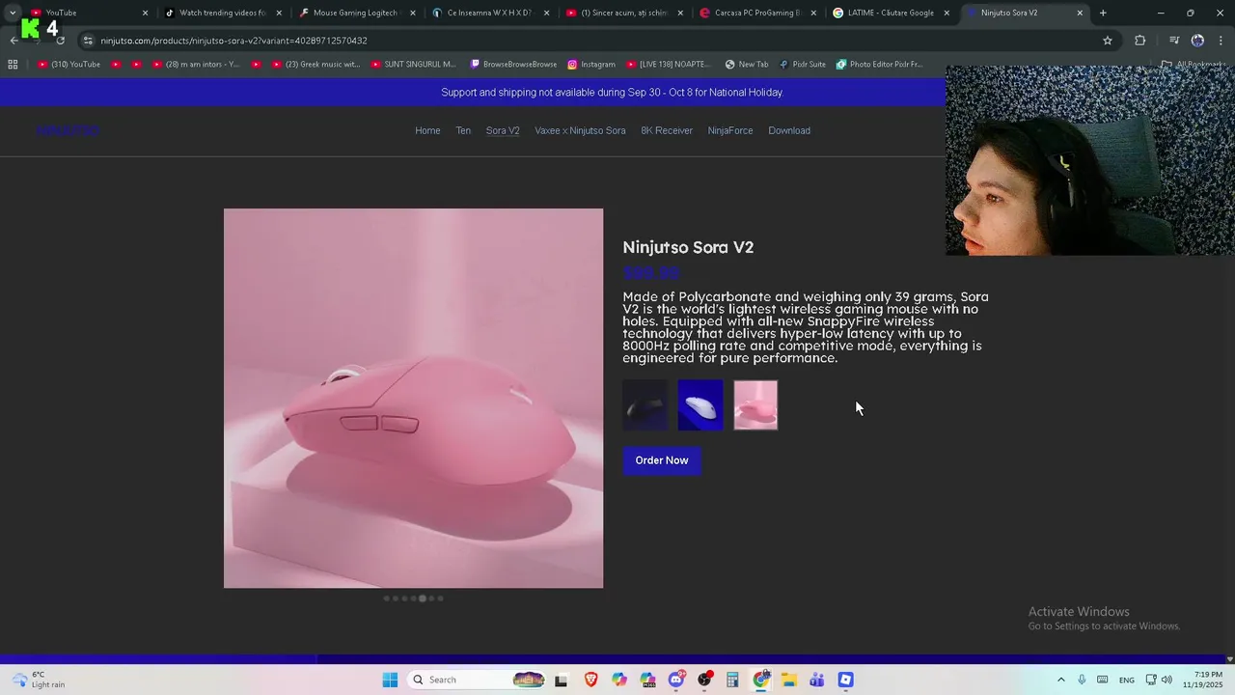Viewport: 1235px width, 695px height.
Task: Select the last carousel dot
Action: pyautogui.click(x=440, y=598)
